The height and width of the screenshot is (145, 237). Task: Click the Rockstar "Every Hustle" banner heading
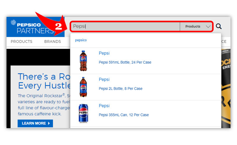(x=44, y=81)
